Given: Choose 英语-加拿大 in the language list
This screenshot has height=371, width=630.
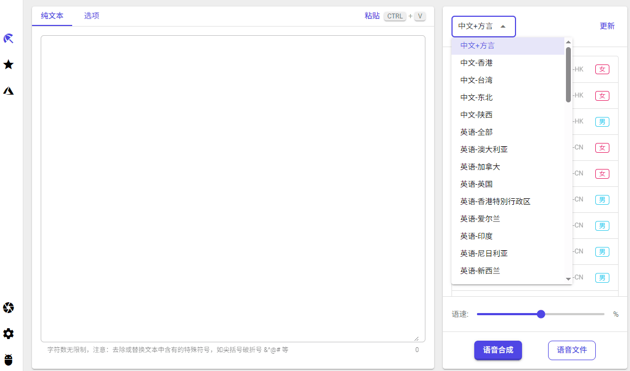Looking at the screenshot, I should click(508, 167).
